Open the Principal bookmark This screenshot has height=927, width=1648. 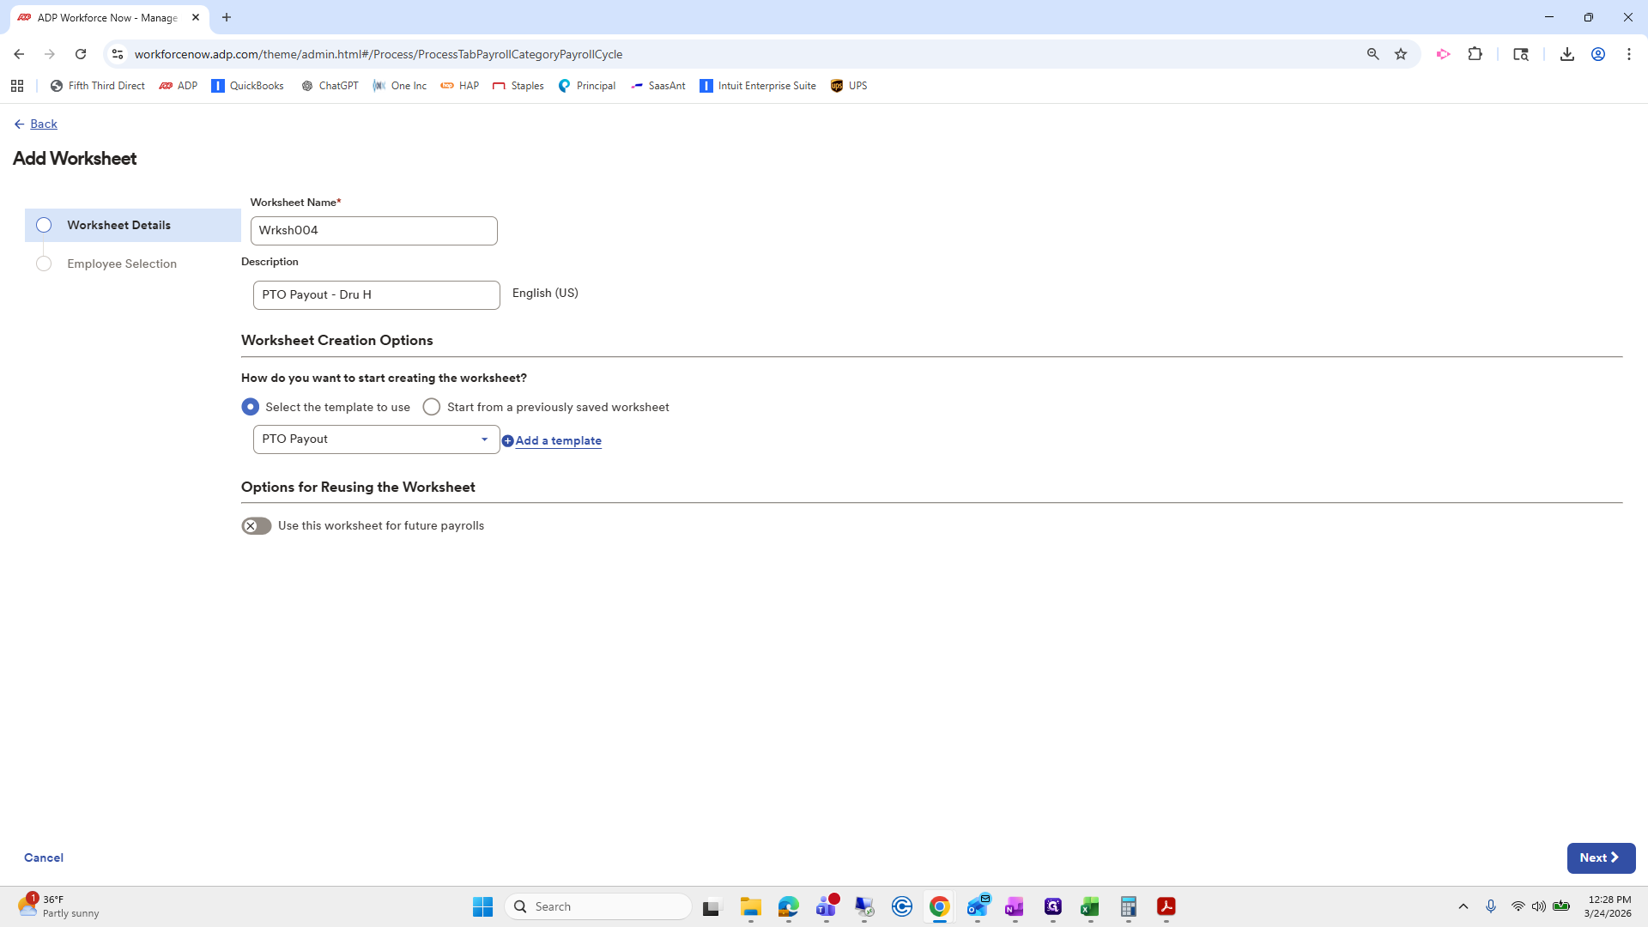[x=587, y=85]
